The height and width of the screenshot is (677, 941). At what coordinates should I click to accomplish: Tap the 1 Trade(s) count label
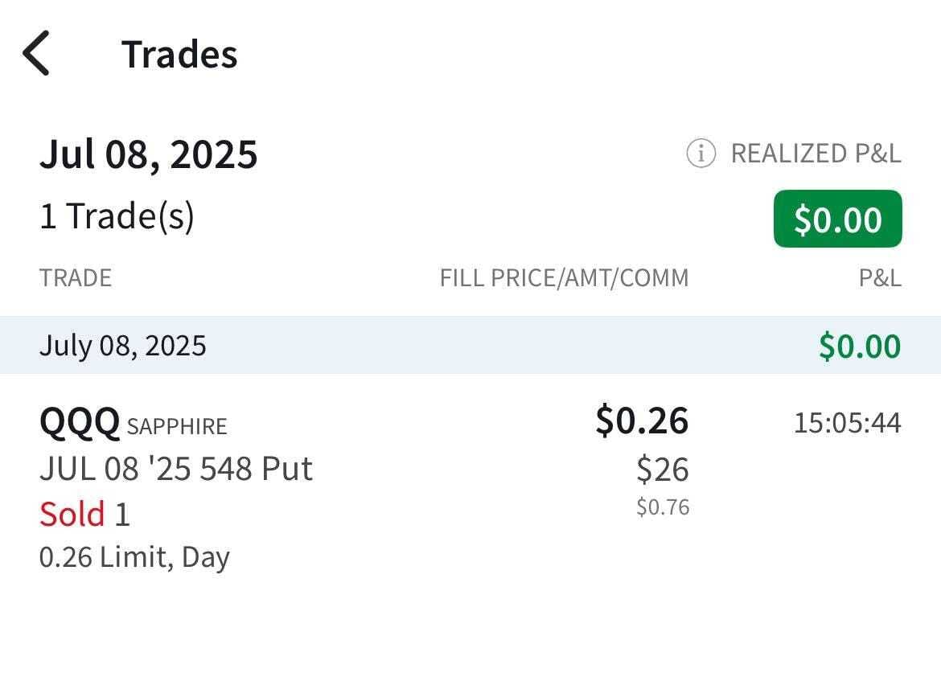click(x=117, y=216)
